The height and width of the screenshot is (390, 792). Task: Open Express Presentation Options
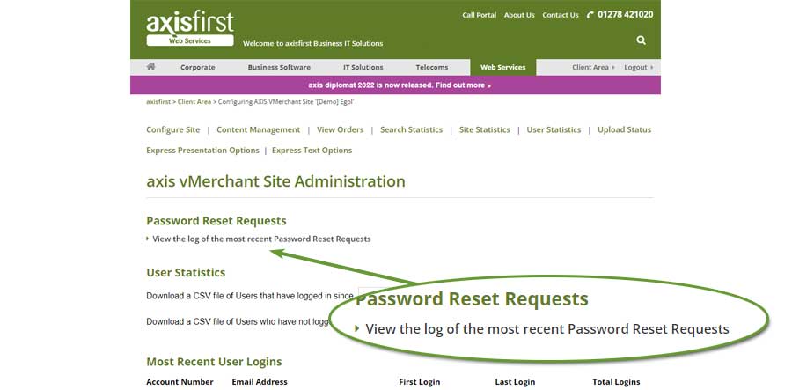point(202,151)
